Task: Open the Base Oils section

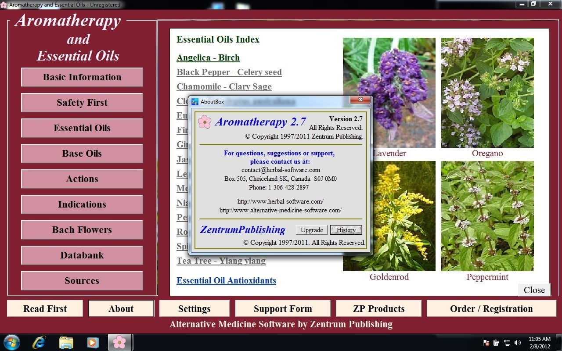Action: (x=82, y=154)
